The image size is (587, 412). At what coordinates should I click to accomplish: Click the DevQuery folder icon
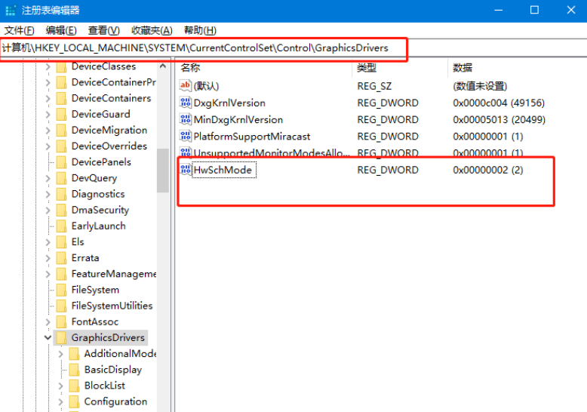pyautogui.click(x=61, y=178)
